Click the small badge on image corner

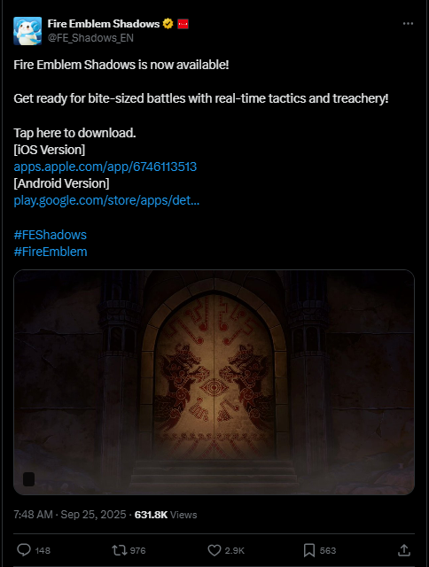click(29, 479)
